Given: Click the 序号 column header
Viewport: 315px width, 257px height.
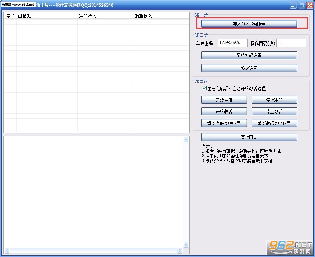Looking at the screenshot, I should click(10, 16).
